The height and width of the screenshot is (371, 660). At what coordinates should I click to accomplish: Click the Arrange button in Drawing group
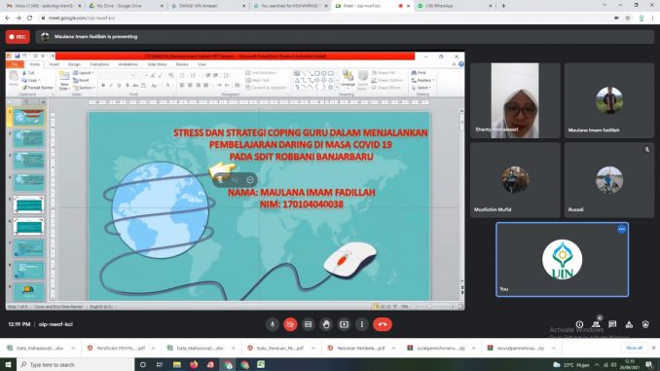348,79
